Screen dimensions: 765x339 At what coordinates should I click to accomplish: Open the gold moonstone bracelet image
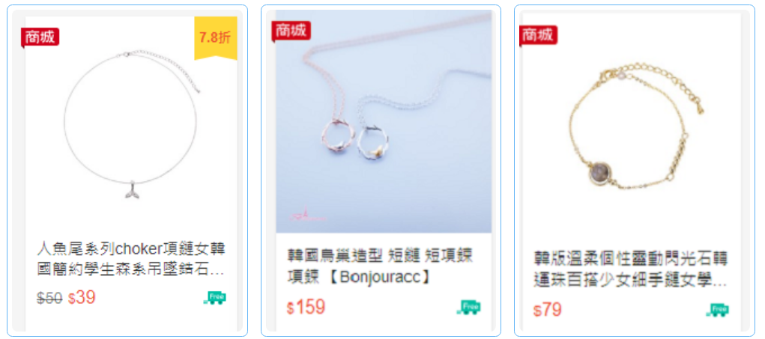(632, 126)
